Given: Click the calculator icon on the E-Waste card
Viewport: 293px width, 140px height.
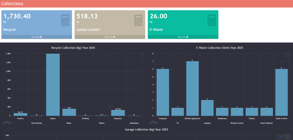Looking at the screenshot, I should [212, 20].
